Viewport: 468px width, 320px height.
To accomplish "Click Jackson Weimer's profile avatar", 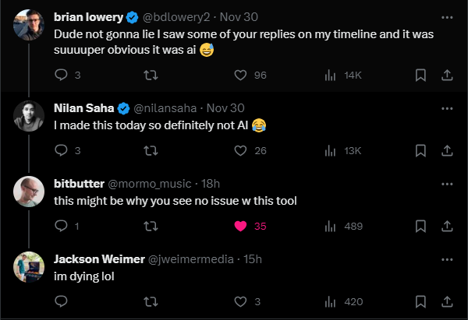I will (29, 268).
